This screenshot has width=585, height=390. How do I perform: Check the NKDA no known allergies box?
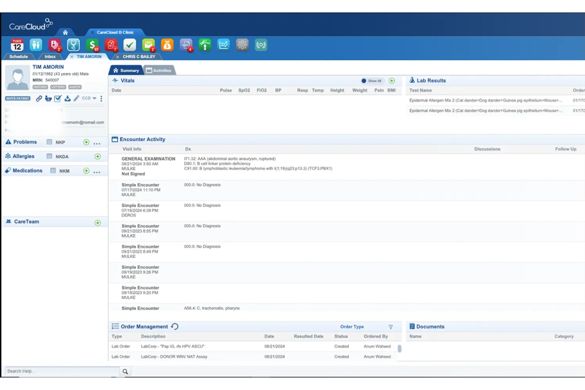pos(49,156)
